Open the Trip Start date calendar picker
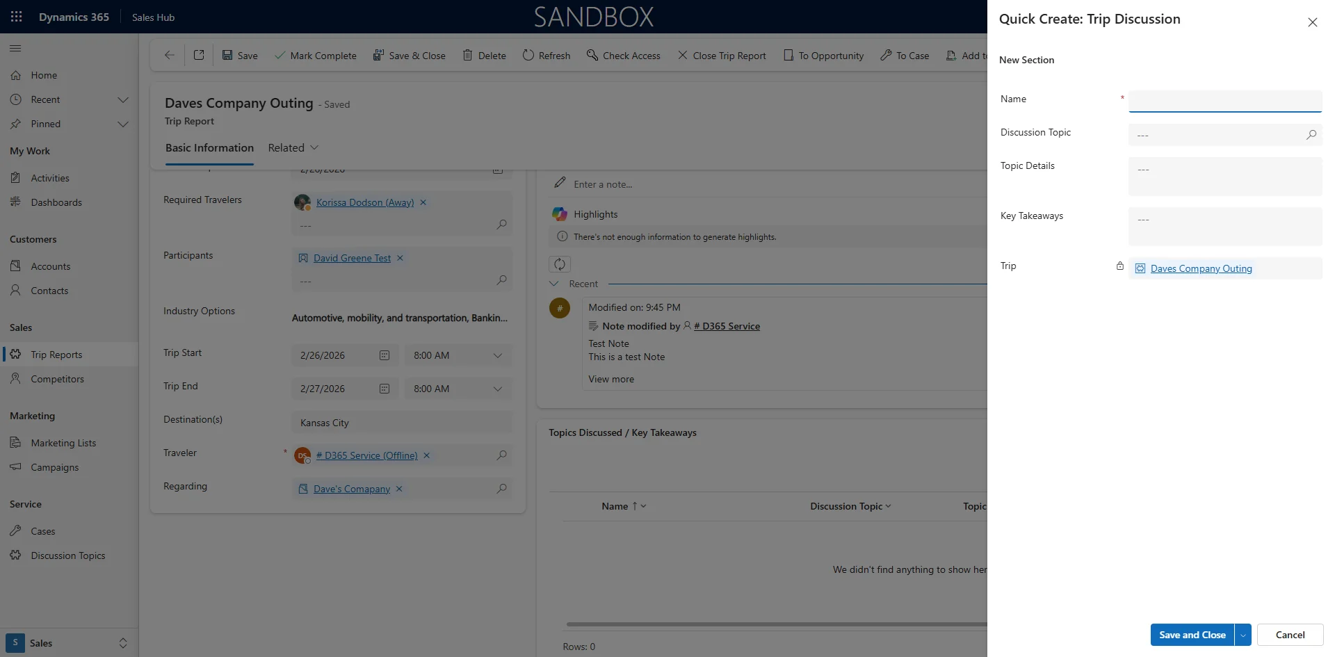 click(384, 355)
